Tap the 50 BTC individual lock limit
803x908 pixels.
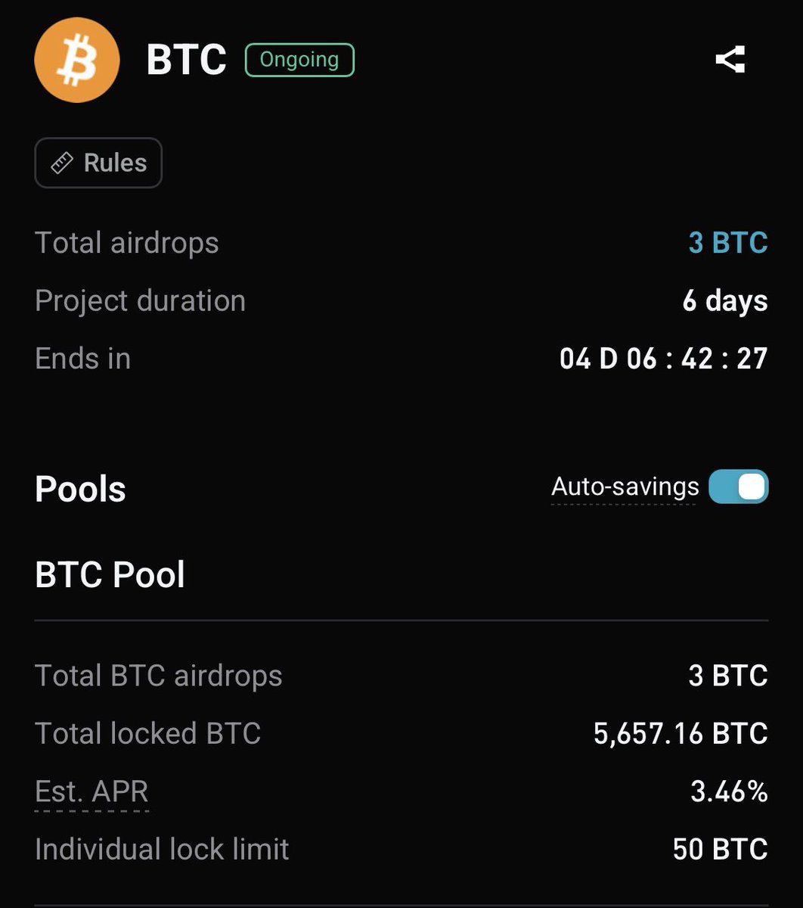[720, 849]
